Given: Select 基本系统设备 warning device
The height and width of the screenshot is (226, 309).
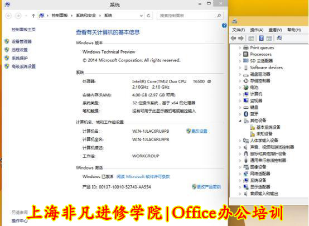Looking at the screenshot, I should pyautogui.click(x=268, y=127).
